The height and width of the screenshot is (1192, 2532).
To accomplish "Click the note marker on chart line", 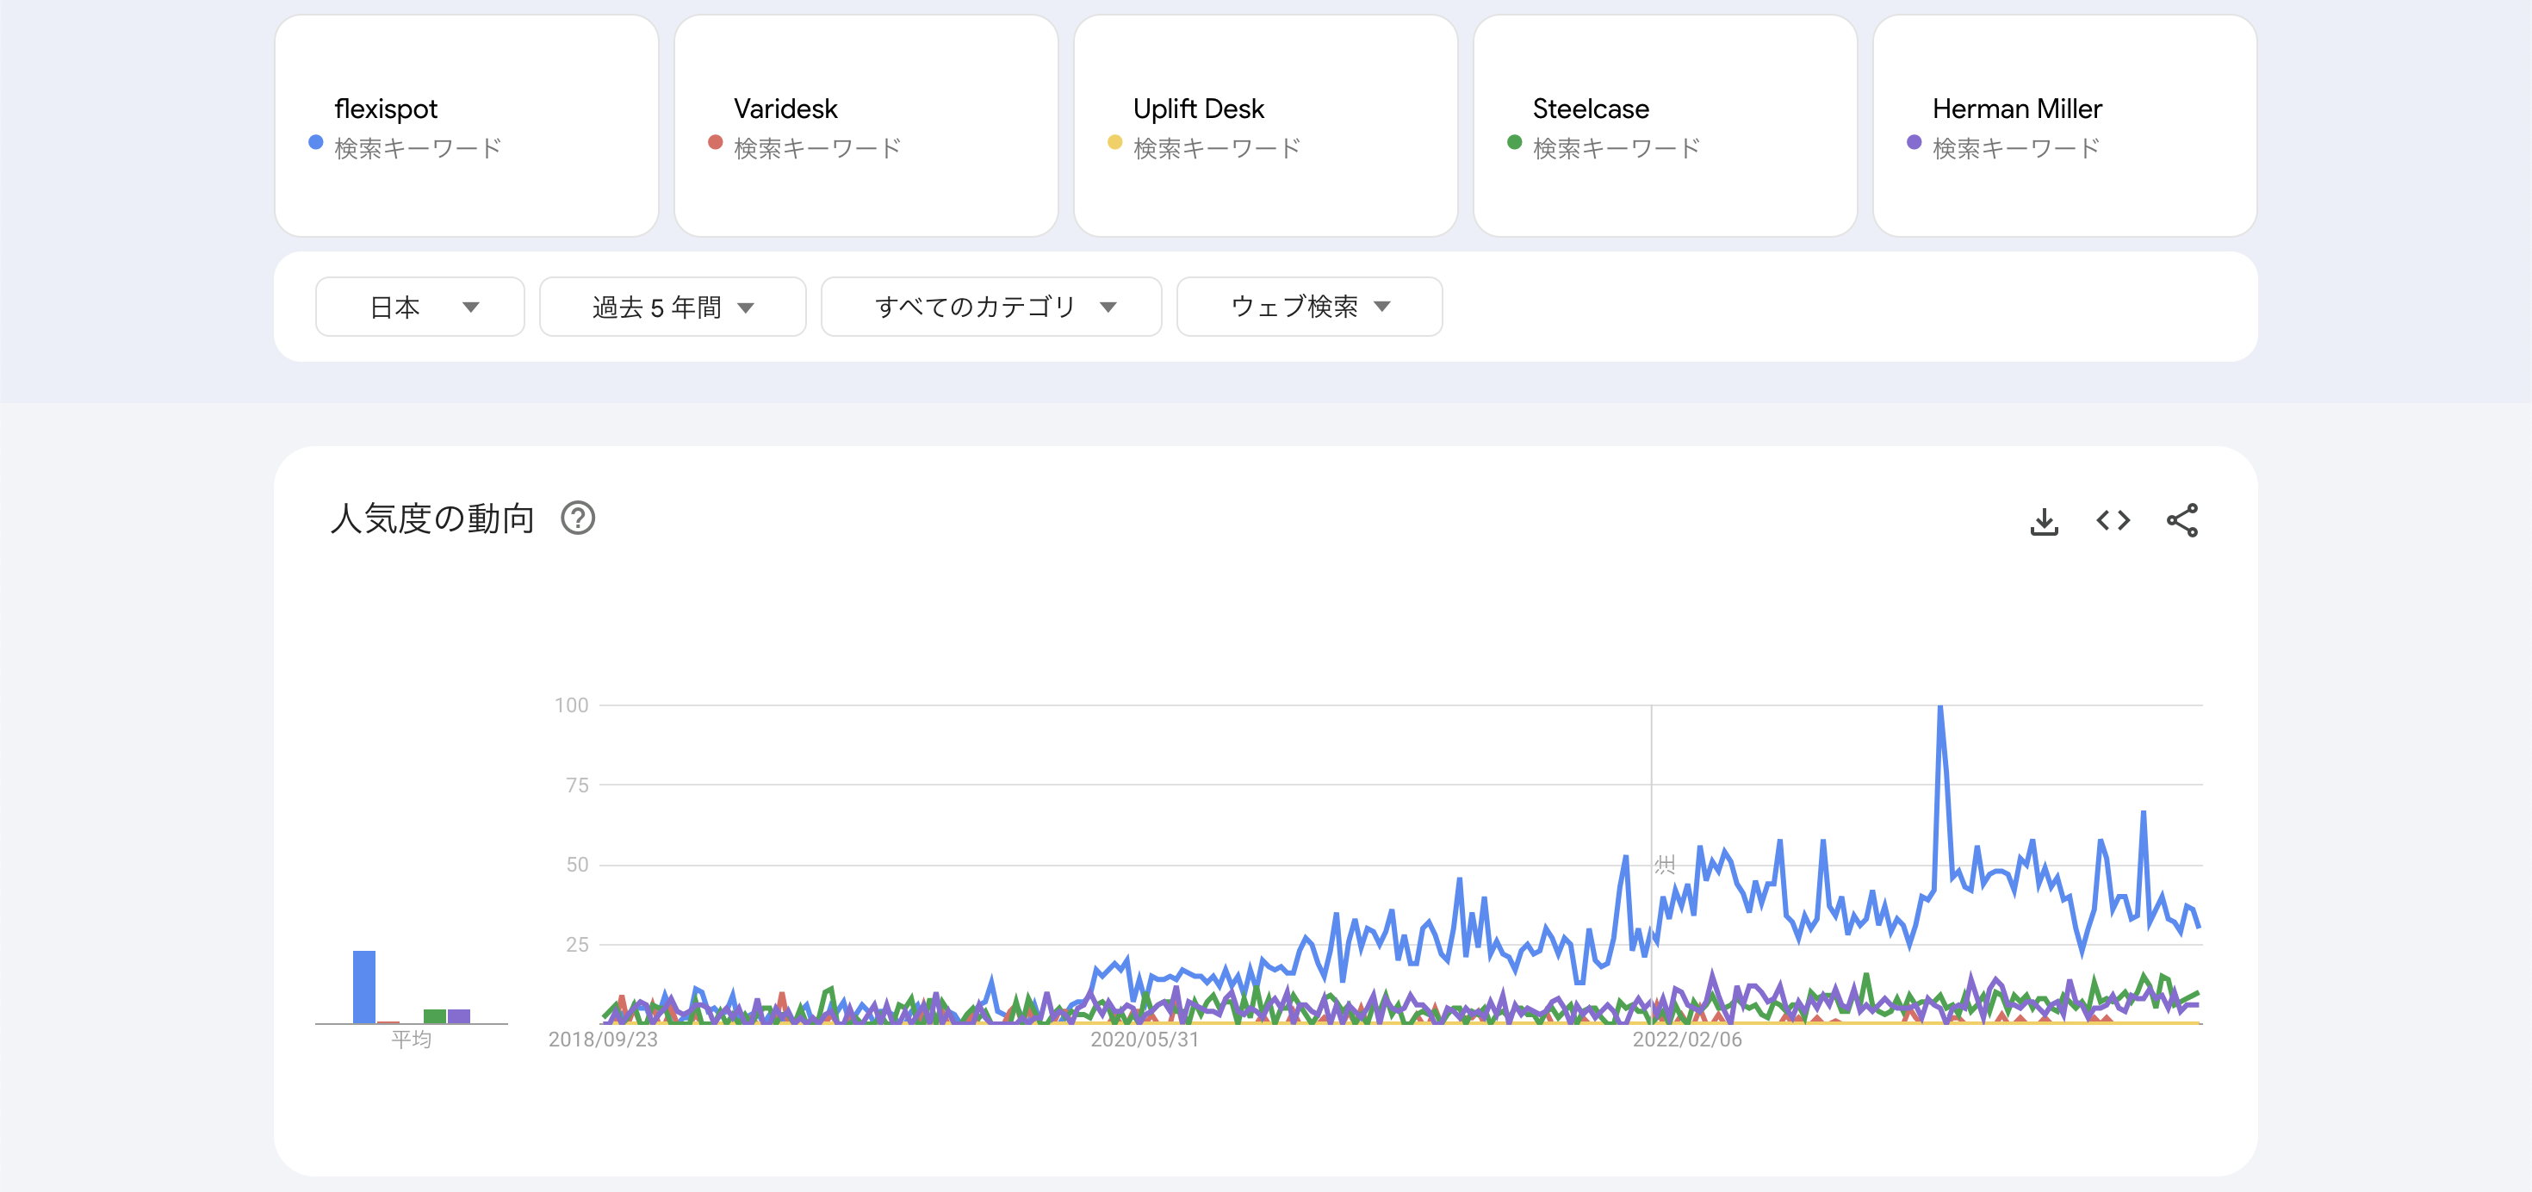I will [x=1664, y=865].
